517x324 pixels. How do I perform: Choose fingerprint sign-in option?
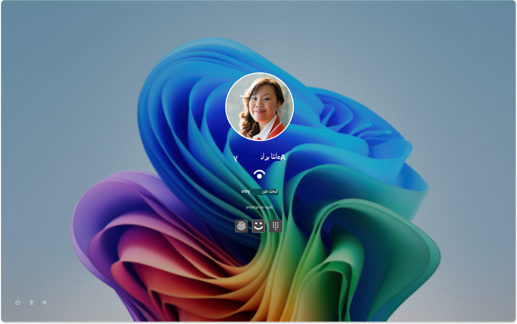241,226
